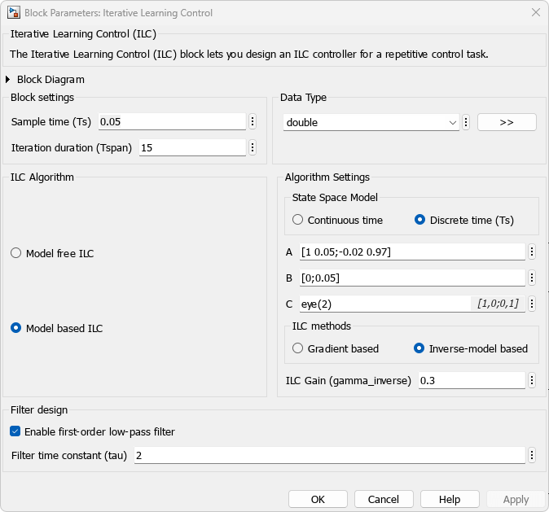Screen dimensions: 549x512
Task: Open the Data Type double dropdown
Action: (x=371, y=122)
